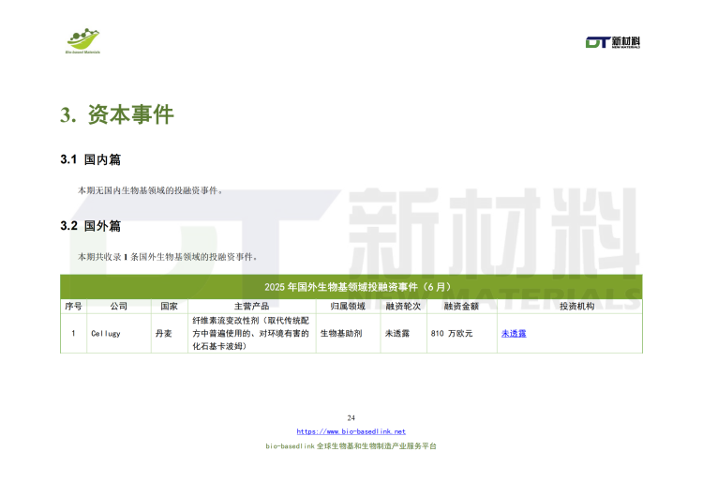Click the 3.2 国外篇 section heading

[91, 226]
